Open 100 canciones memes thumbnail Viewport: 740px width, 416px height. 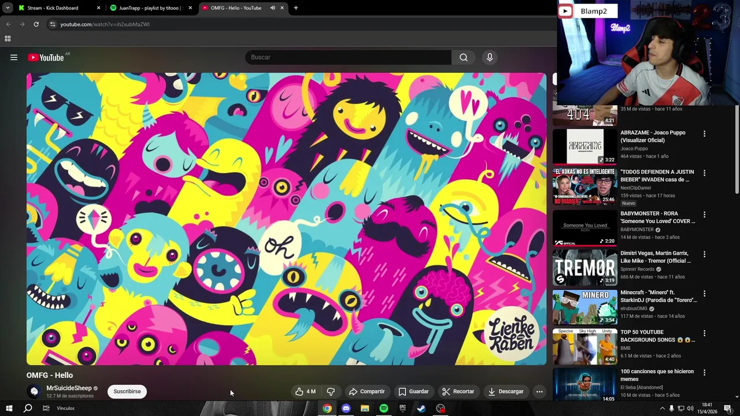584,385
